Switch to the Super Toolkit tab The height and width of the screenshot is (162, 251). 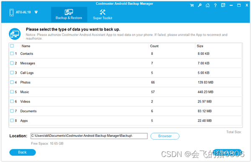click(102, 15)
